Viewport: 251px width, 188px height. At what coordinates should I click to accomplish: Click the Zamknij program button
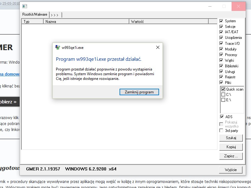point(139,92)
